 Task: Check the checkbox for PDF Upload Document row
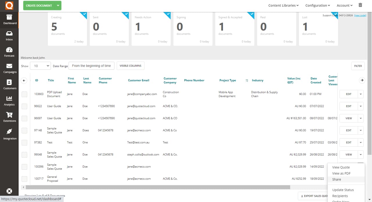[24, 94]
